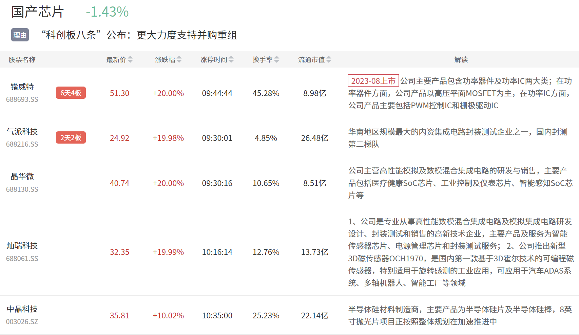Select stock code 688216.SS
This screenshot has width=579, height=335.
(x=22, y=144)
